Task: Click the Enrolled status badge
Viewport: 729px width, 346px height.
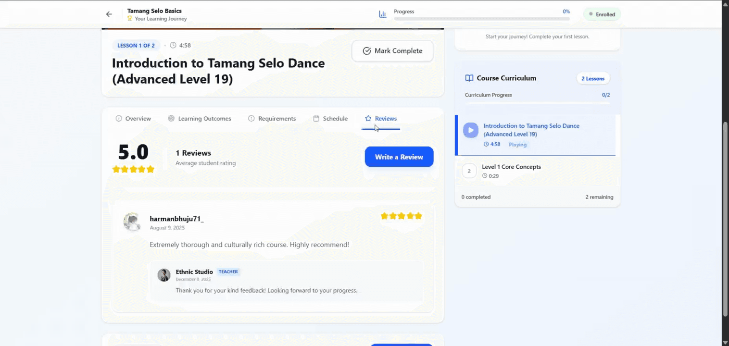Action: [x=602, y=14]
